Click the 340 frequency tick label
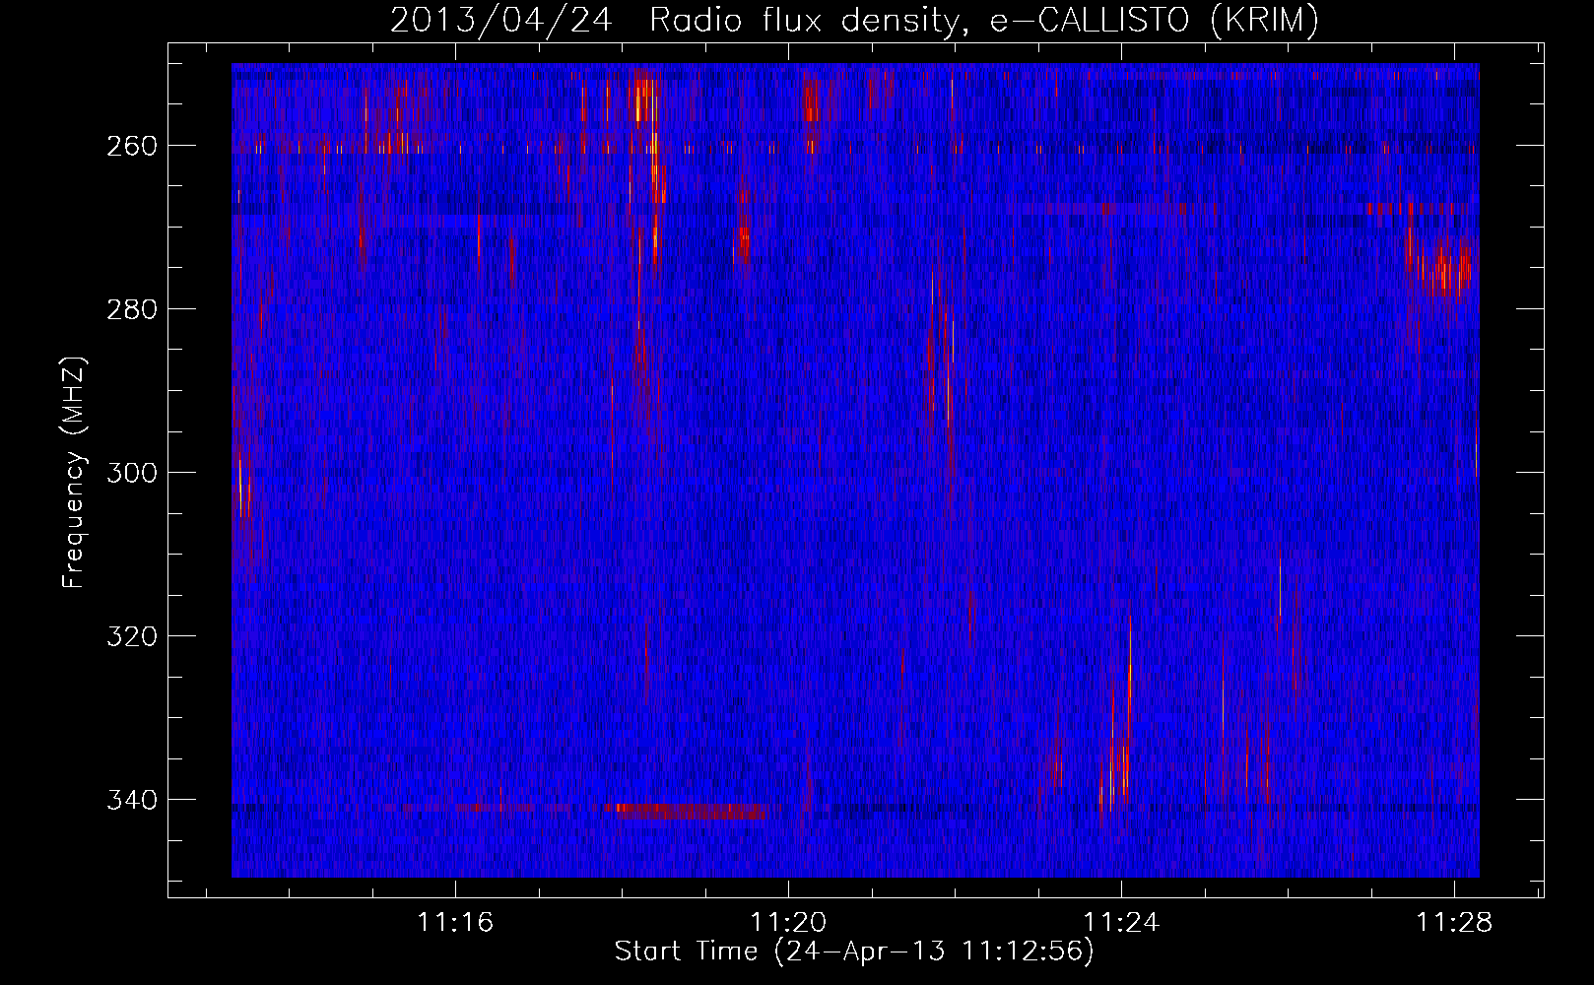 [131, 800]
